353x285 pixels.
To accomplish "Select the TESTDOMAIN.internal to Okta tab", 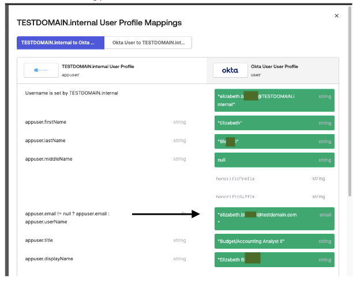I will click(61, 43).
